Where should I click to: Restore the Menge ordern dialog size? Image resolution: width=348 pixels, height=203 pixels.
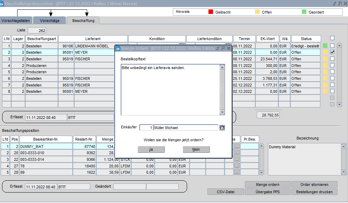(x=223, y=48)
